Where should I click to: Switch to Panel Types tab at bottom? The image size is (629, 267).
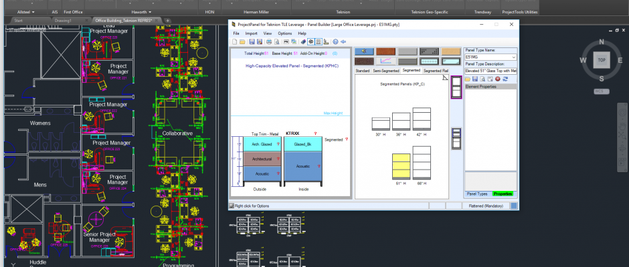click(x=477, y=194)
